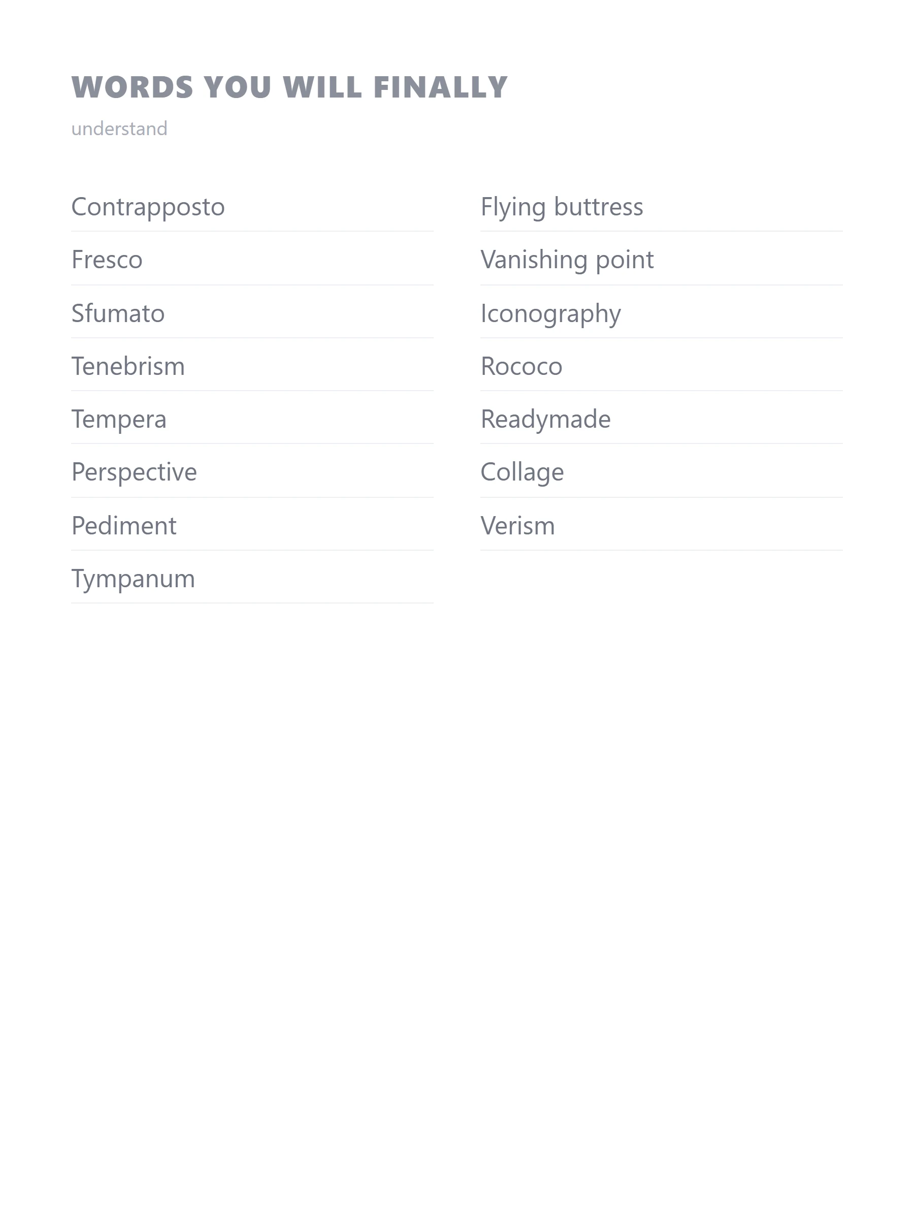Image resolution: width=914 pixels, height=1209 pixels.
Task: Choose Rococo from the right column
Action: (521, 366)
